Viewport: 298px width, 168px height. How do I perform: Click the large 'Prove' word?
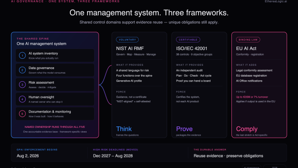(184, 129)
